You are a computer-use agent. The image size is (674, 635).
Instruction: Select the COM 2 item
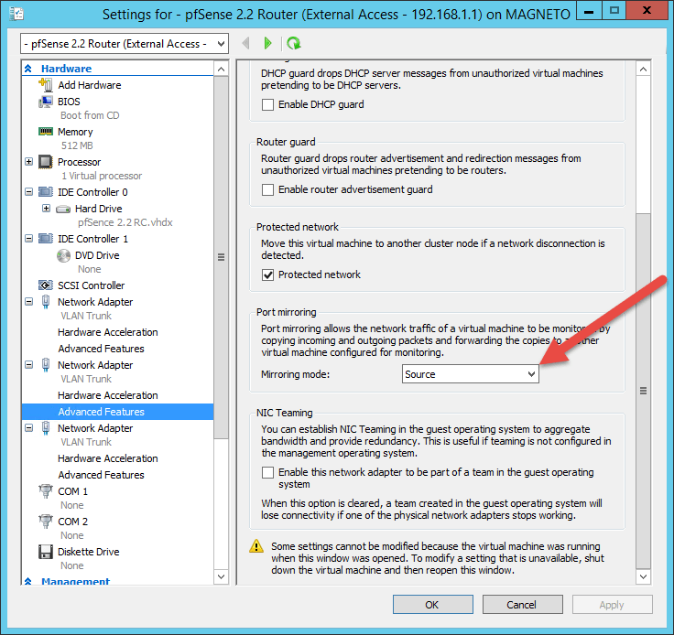pos(72,522)
